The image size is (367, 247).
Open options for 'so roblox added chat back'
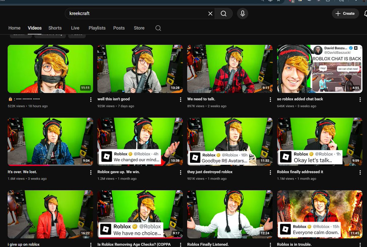pyautogui.click(x=360, y=100)
